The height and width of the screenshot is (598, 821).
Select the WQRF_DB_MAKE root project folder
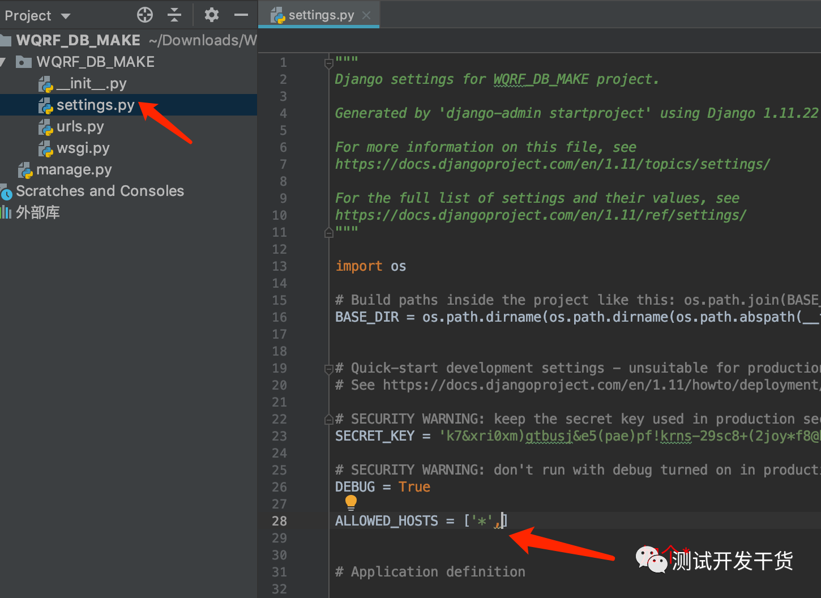click(78, 40)
